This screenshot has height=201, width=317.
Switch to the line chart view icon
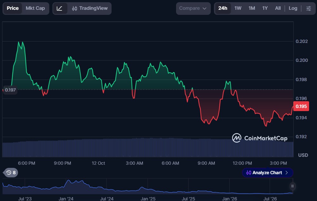60,9
